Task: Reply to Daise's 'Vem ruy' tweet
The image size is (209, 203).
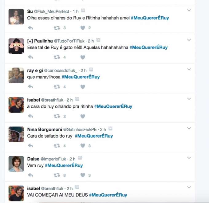Action: pos(30,175)
